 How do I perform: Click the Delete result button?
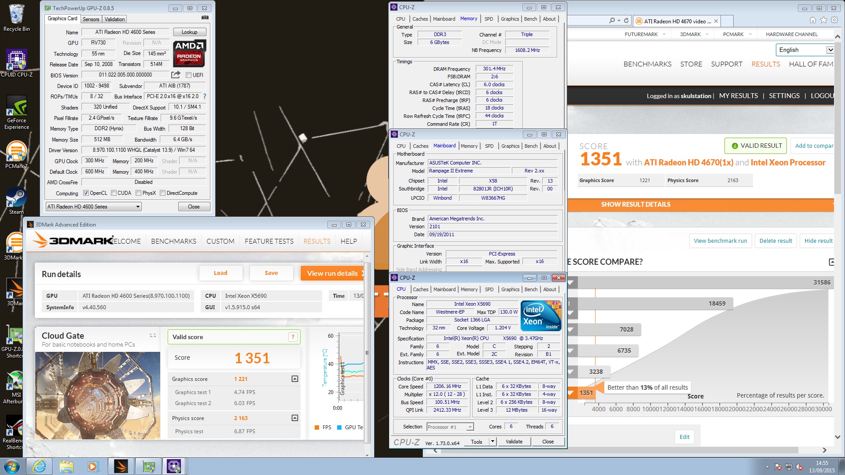point(775,241)
